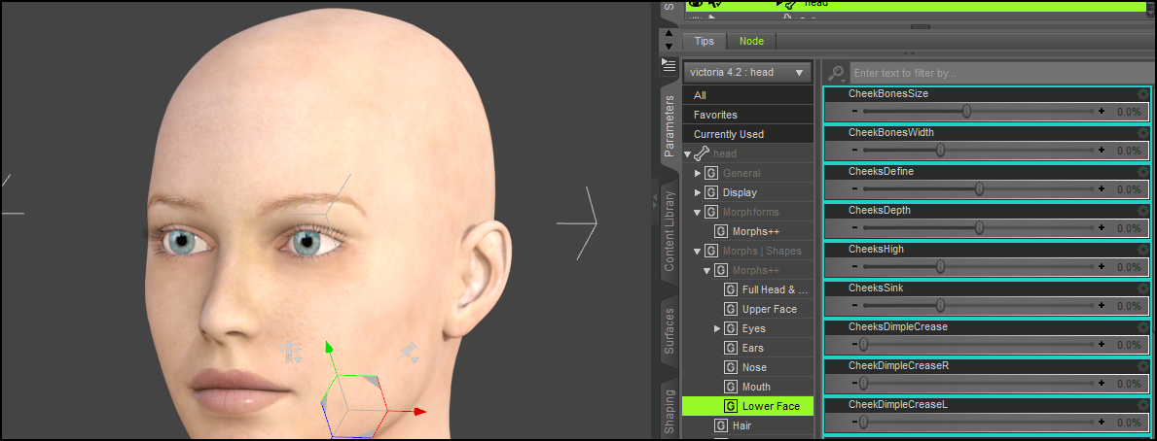The width and height of the screenshot is (1157, 441).
Task: Open the CheeksDefine settings gear
Action: pos(1143,172)
